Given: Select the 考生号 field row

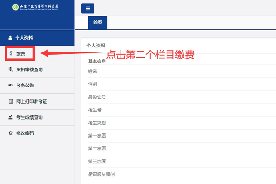Looking at the screenshot, I should tap(182, 110).
